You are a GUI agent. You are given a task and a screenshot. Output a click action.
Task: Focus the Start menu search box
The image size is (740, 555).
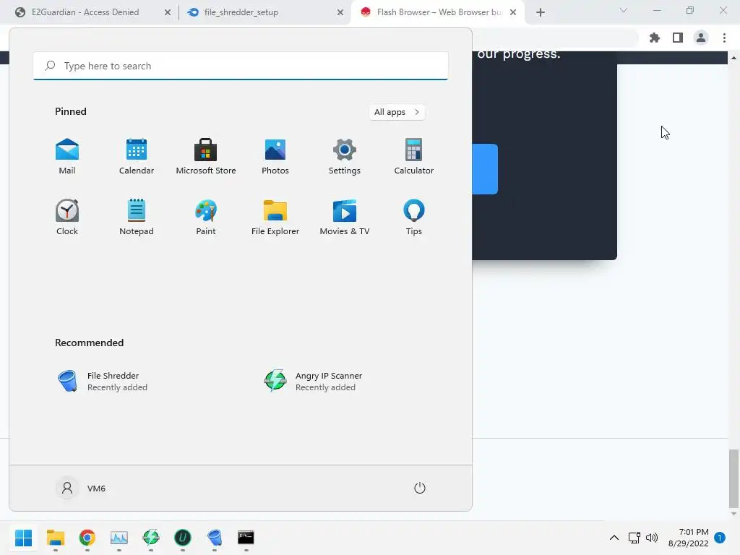[241, 66]
